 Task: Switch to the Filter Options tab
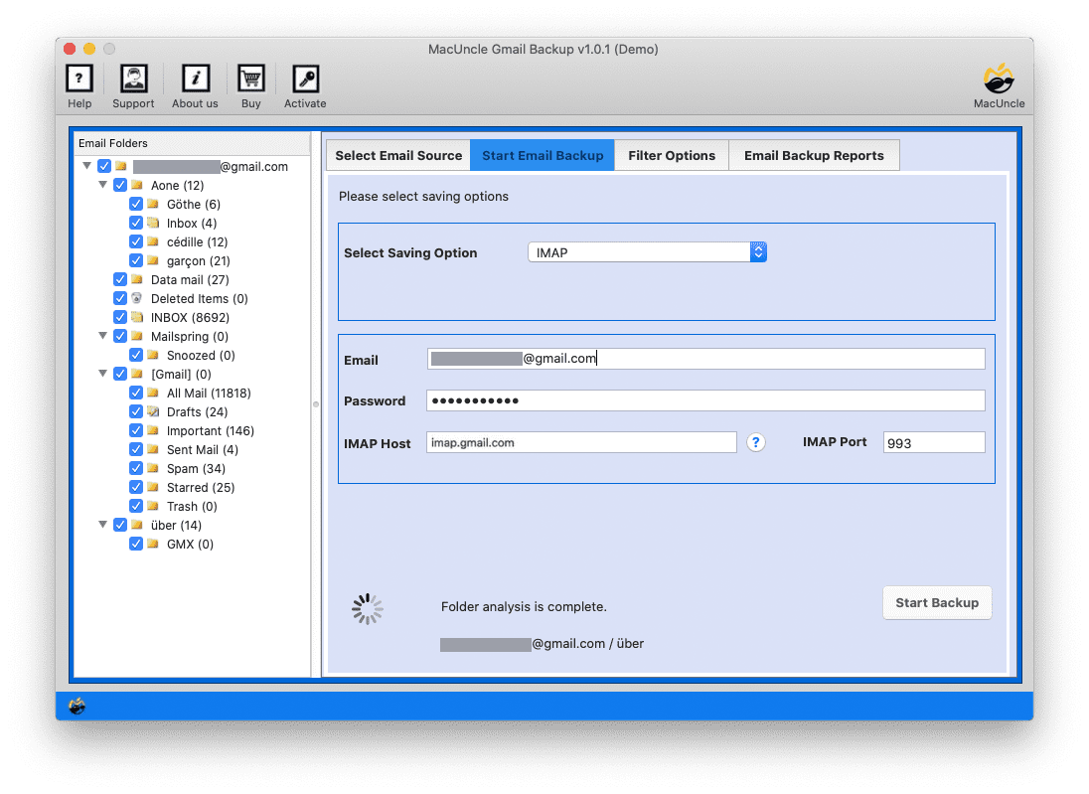[672, 155]
